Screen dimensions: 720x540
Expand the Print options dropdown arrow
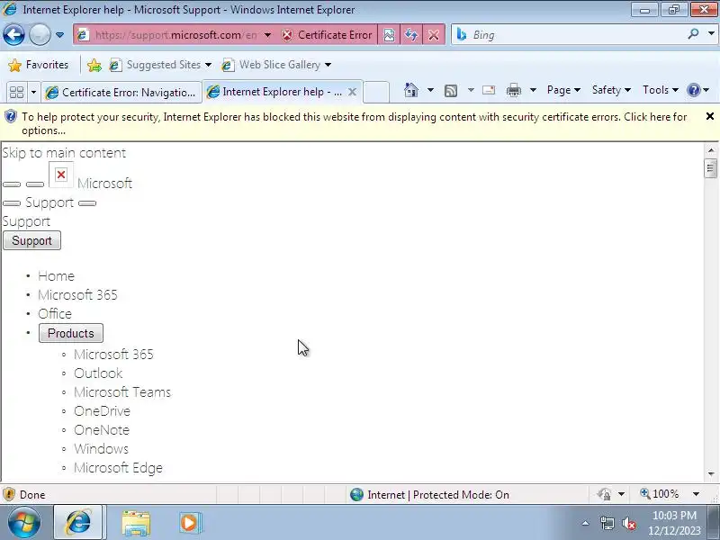click(533, 90)
